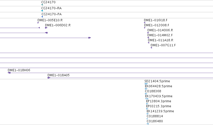Viewport: 213px width, 125px height.
Task: Select the EK141239.5prime label
Action: click(x=160, y=111)
